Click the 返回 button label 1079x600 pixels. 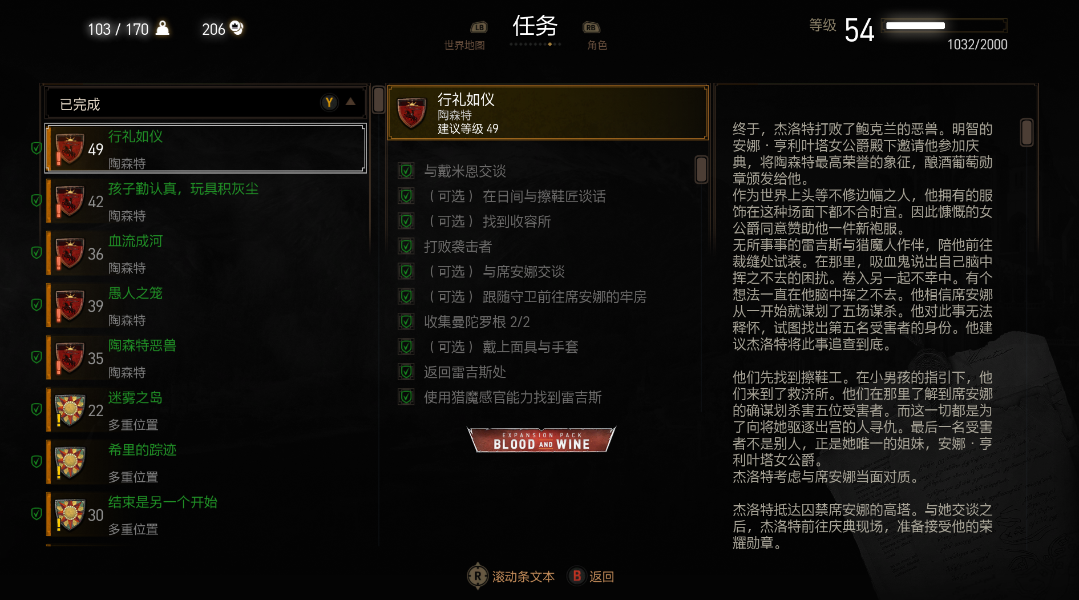click(601, 577)
